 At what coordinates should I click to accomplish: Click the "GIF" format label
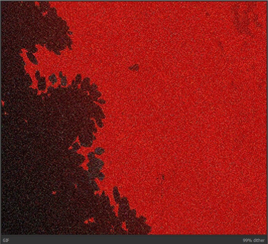click(x=6, y=241)
